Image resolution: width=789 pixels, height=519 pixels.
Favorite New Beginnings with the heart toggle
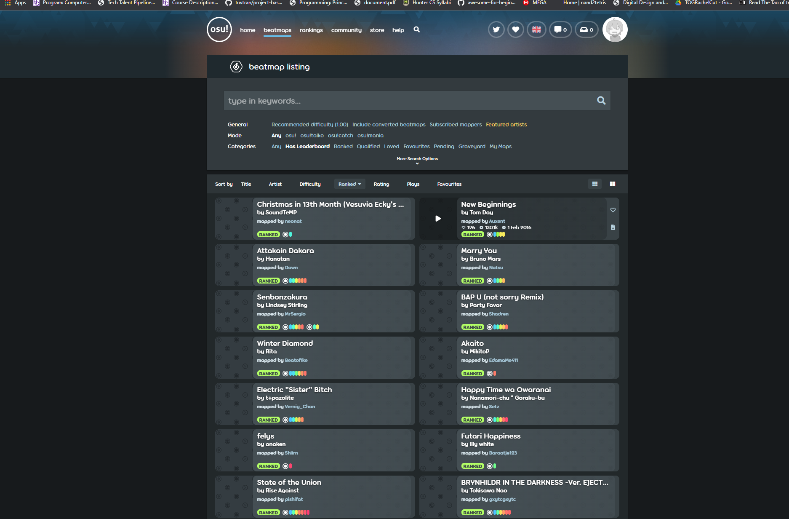point(613,210)
